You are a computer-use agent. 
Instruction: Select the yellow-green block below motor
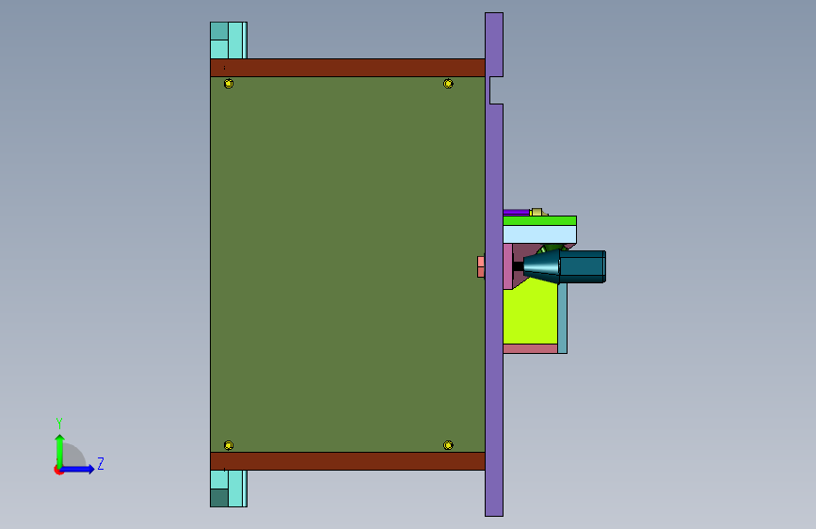(x=530, y=314)
